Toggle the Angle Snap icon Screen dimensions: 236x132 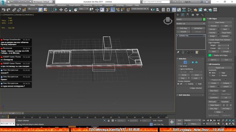point(113,10)
